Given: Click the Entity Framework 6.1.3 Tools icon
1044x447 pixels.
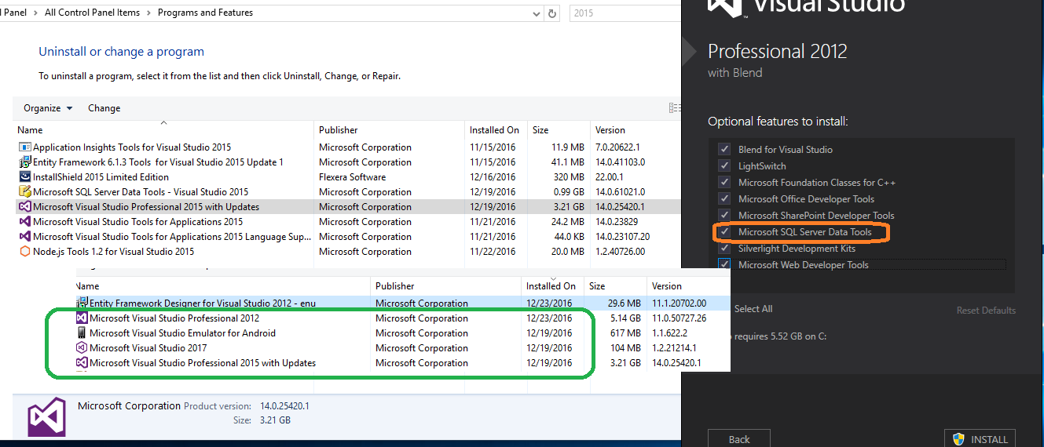Looking at the screenshot, I should pos(24,162).
